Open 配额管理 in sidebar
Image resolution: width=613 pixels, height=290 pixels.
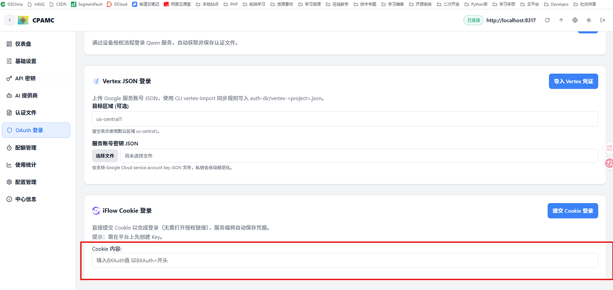[36, 148]
